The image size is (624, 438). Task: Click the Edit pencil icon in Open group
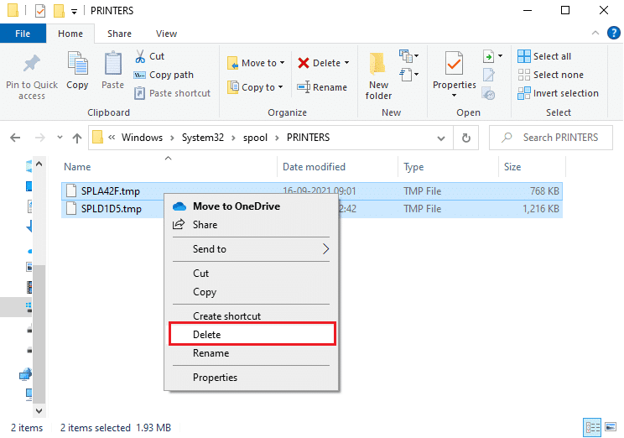click(488, 75)
